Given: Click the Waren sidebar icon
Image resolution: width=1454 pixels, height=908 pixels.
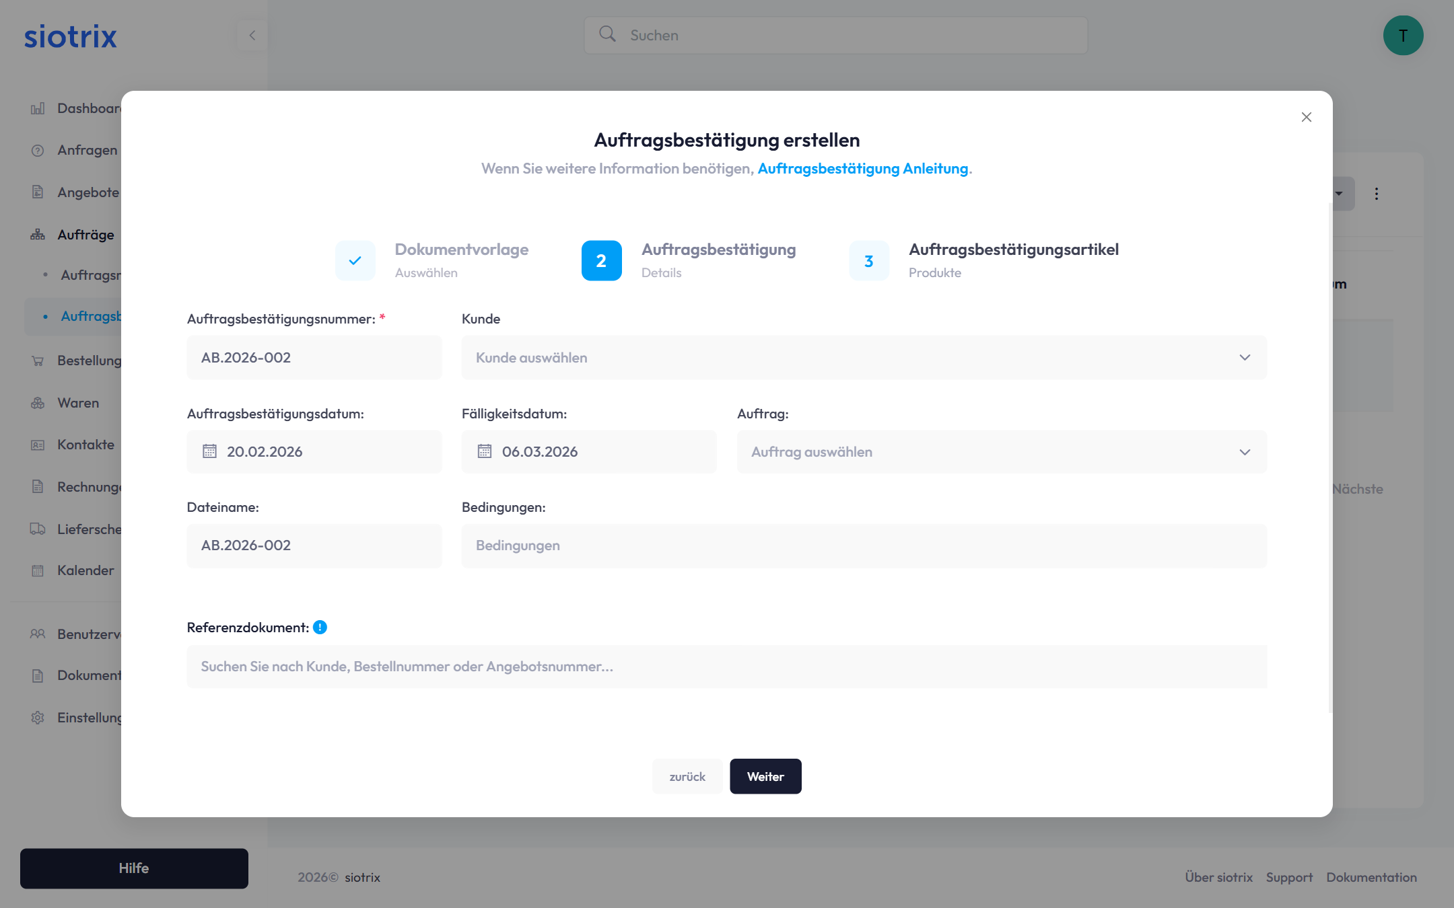Looking at the screenshot, I should (x=38, y=403).
